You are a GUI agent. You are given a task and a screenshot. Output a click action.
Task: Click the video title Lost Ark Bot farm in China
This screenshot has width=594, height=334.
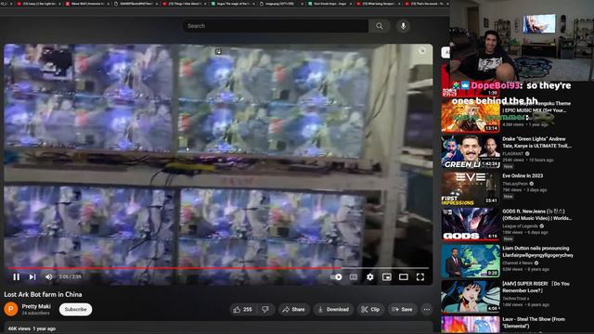tap(43, 294)
